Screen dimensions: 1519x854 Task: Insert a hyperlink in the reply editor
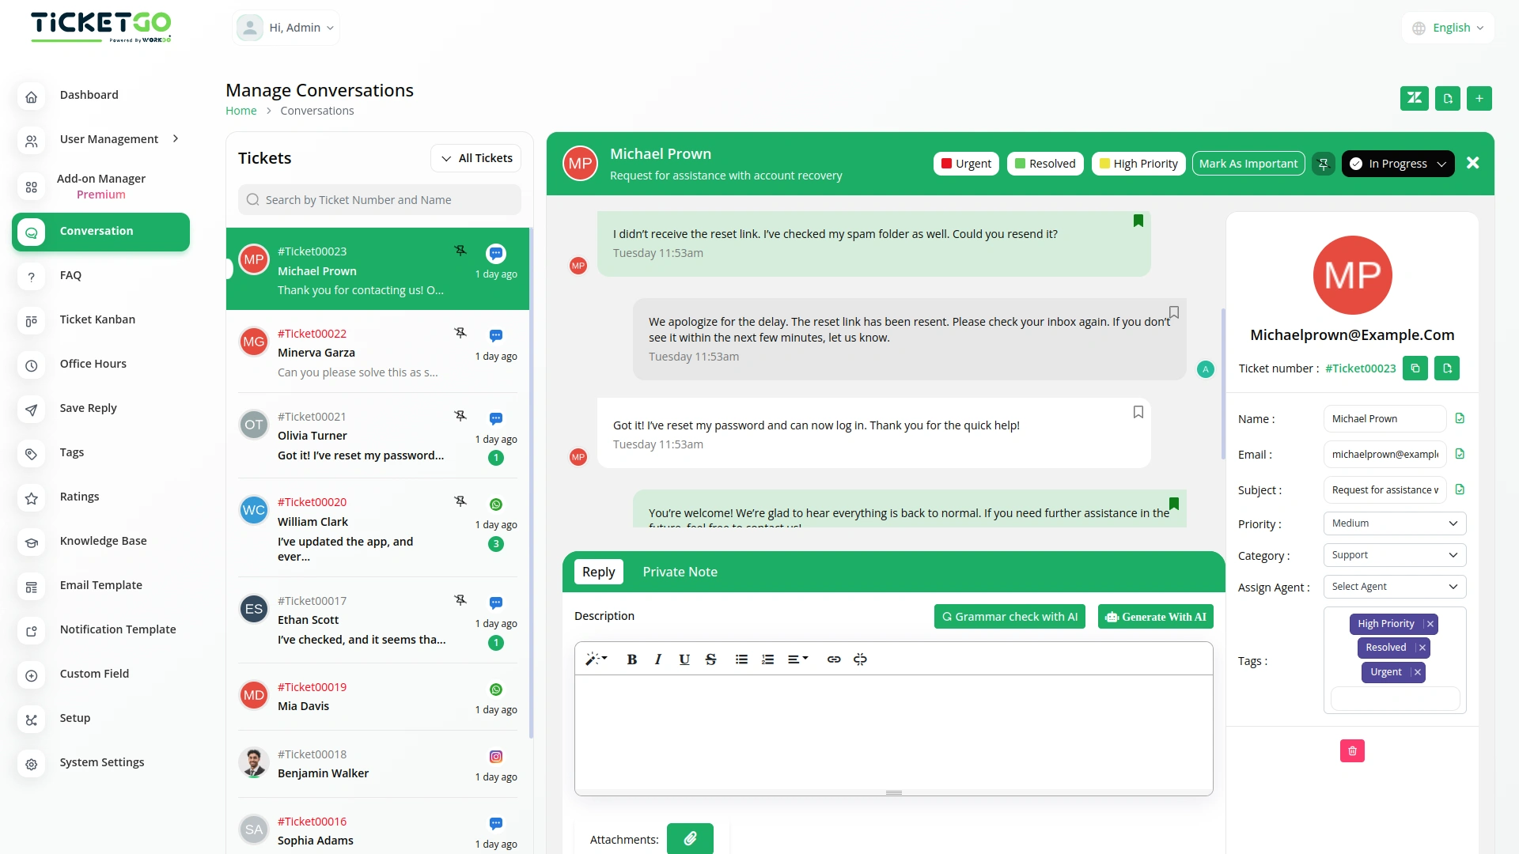tap(833, 659)
